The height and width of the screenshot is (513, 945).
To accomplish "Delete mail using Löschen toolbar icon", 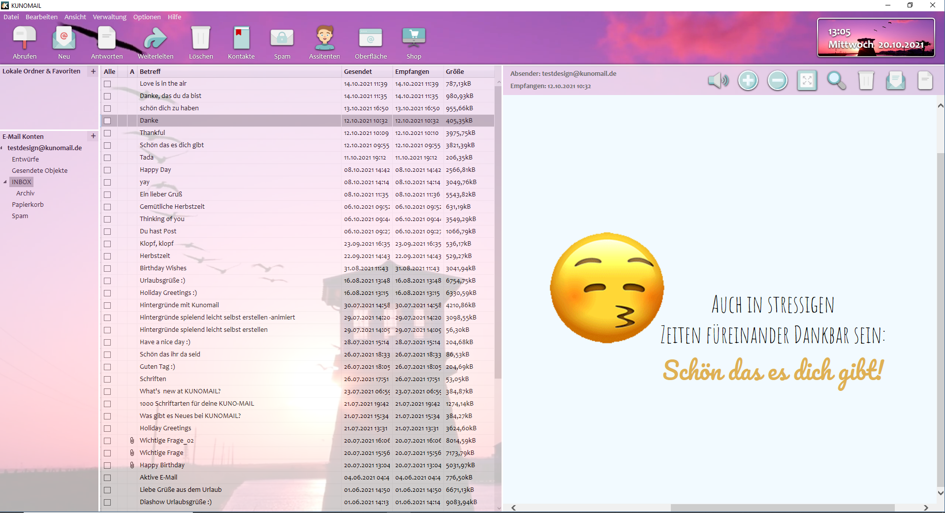I will (x=201, y=42).
